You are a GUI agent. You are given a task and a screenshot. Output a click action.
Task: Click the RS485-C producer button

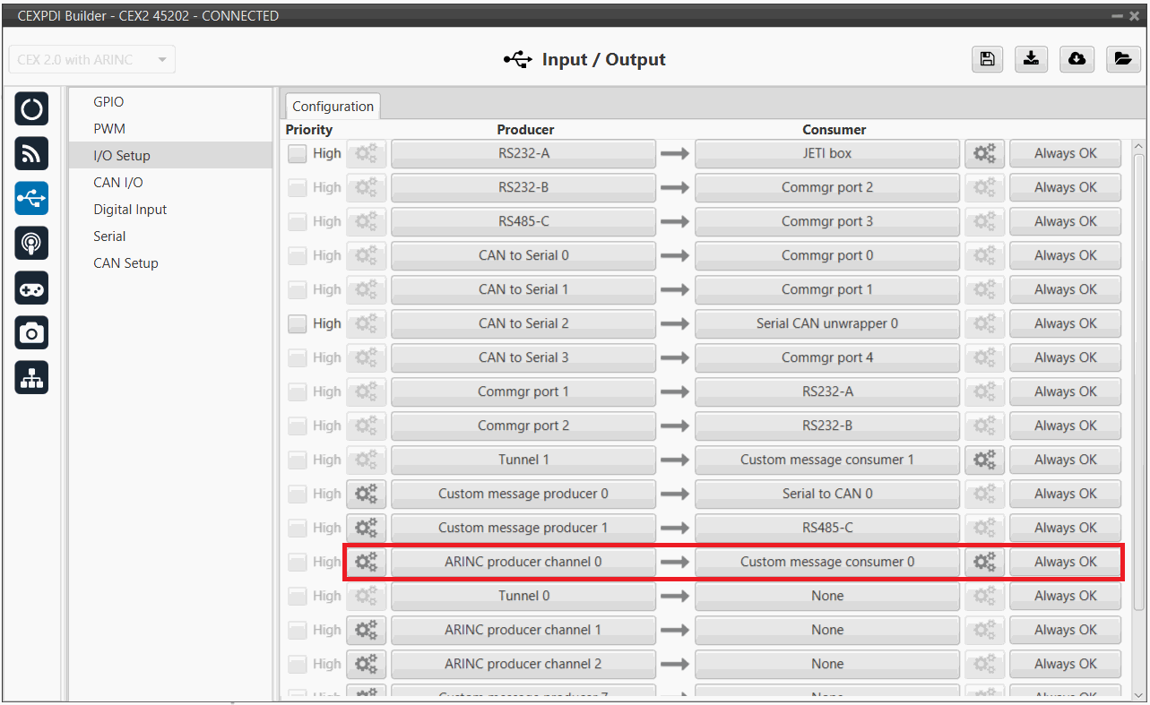[523, 221]
